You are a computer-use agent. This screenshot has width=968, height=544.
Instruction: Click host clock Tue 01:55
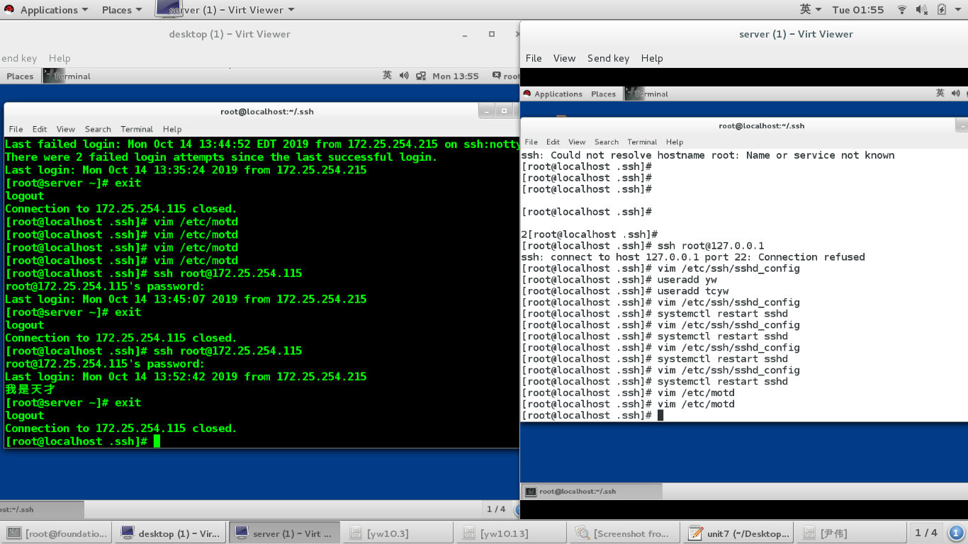pyautogui.click(x=858, y=10)
